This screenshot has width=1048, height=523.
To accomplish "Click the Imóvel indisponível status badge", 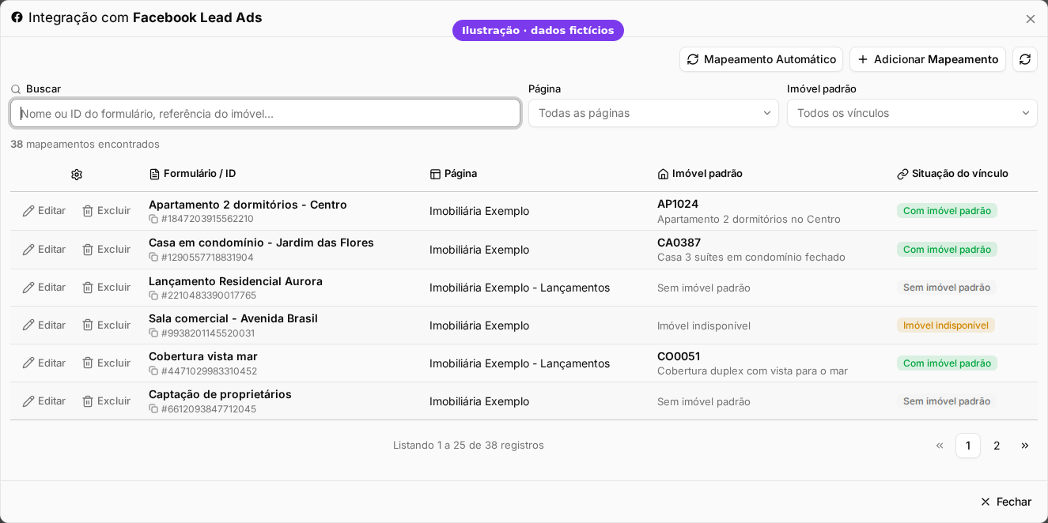I will tap(946, 325).
